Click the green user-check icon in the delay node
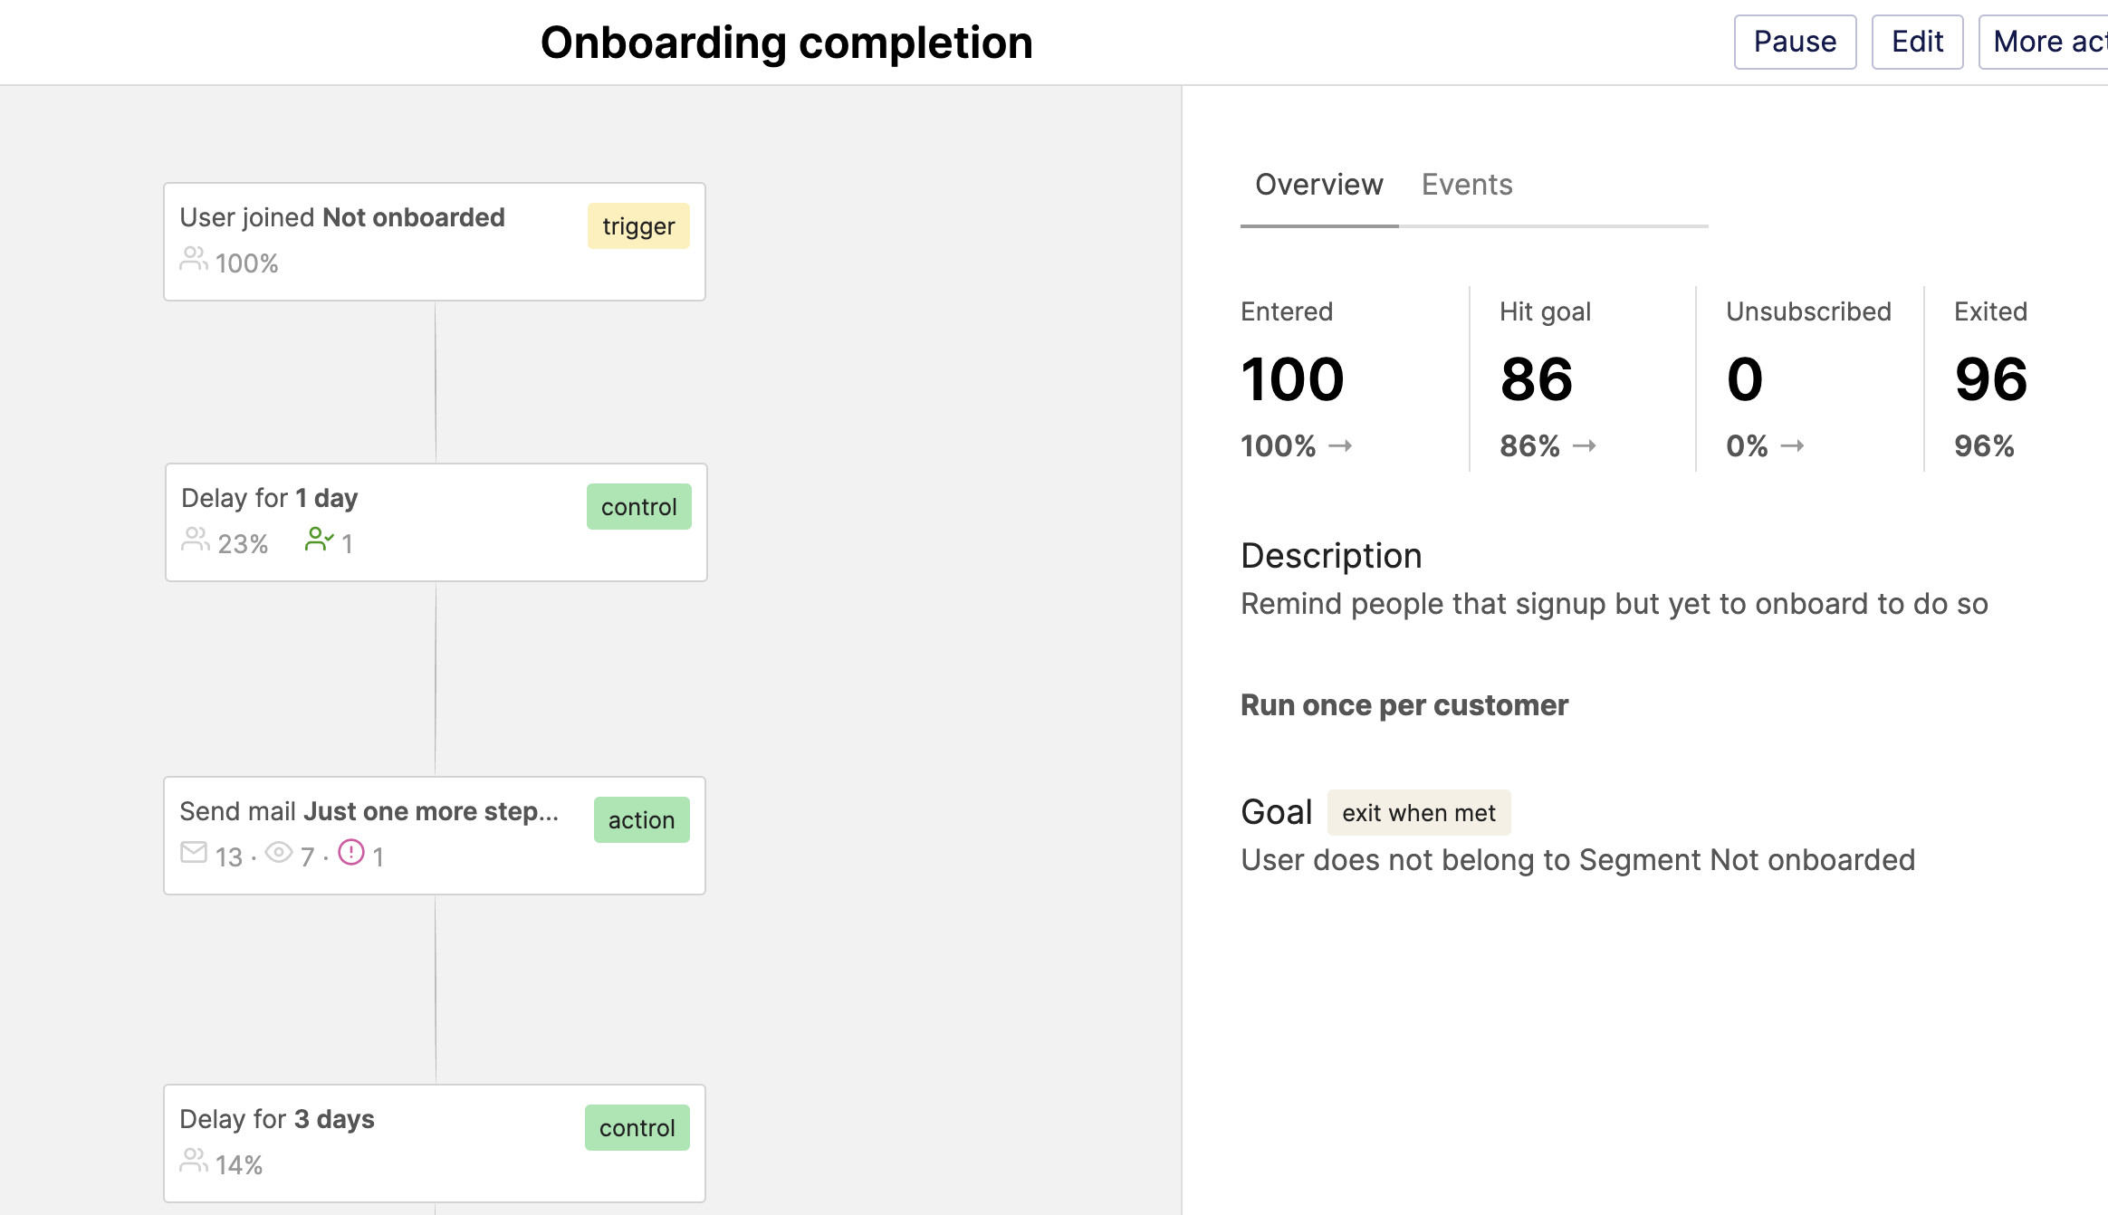The image size is (2108, 1215). 319,540
